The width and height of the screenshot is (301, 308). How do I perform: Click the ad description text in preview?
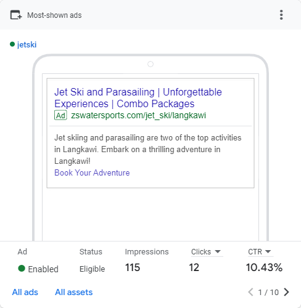148,149
